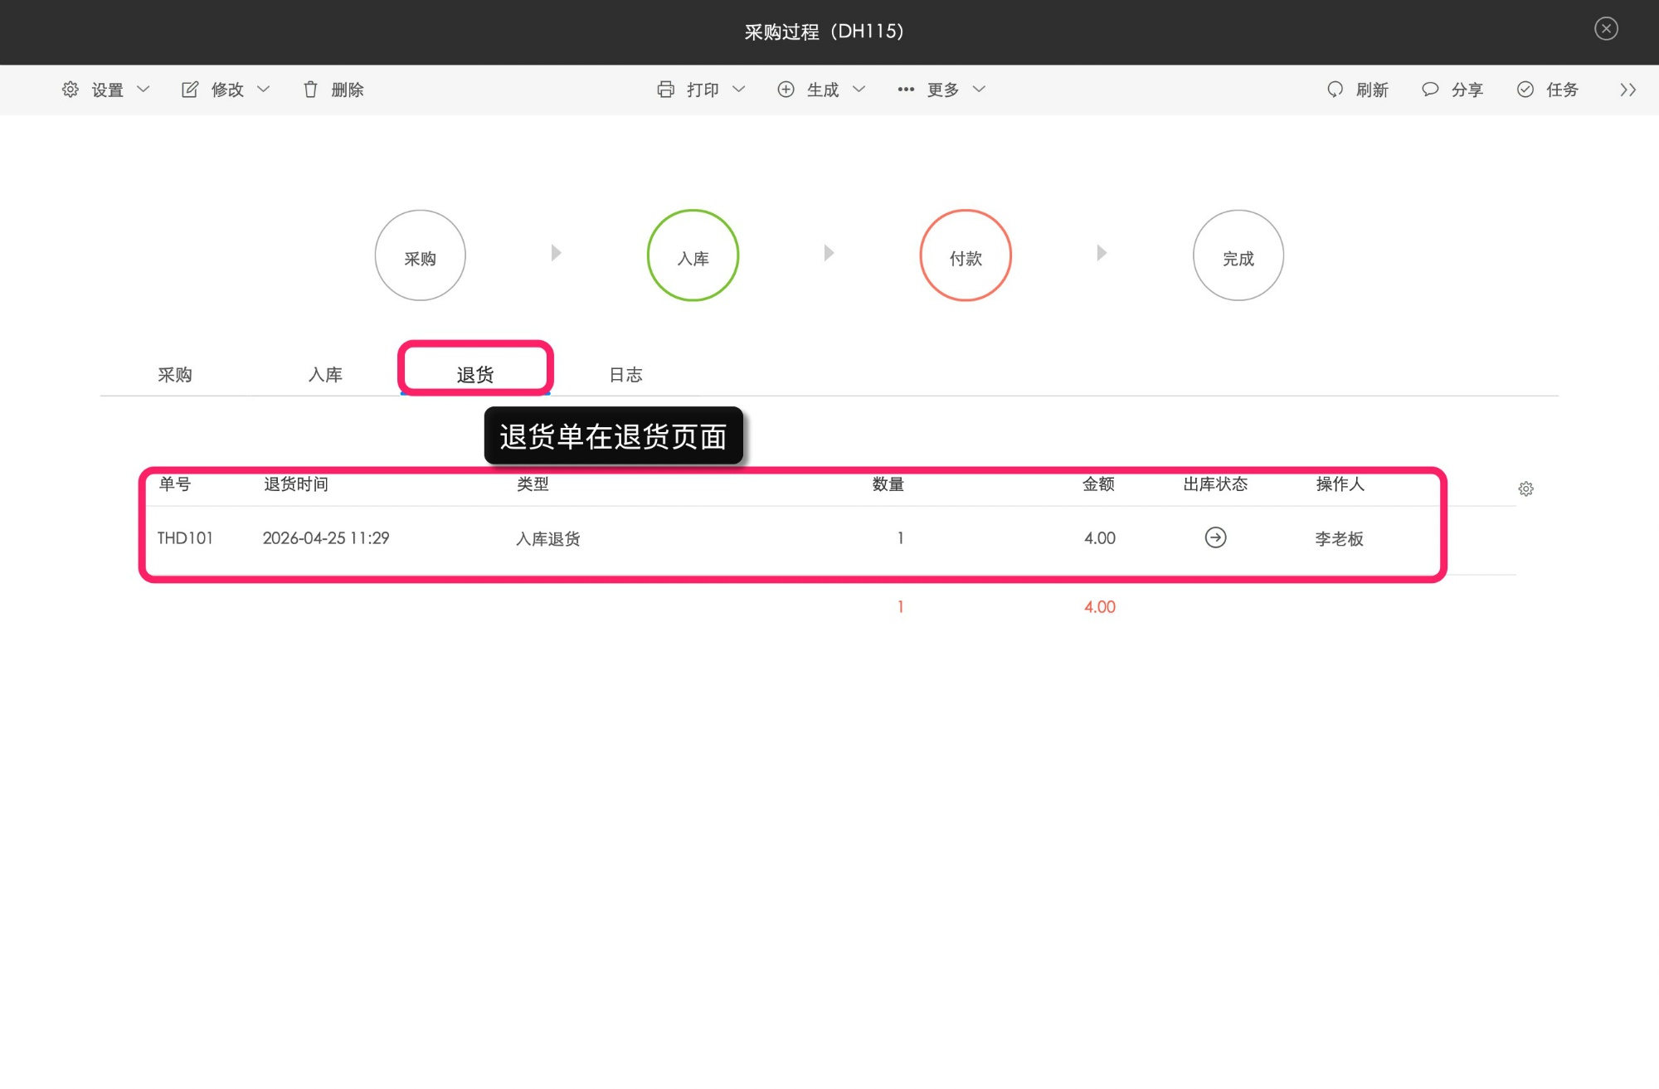Screen dimensions: 1659x1089
Task: Select the 完成 process step circle
Action: click(x=1238, y=255)
